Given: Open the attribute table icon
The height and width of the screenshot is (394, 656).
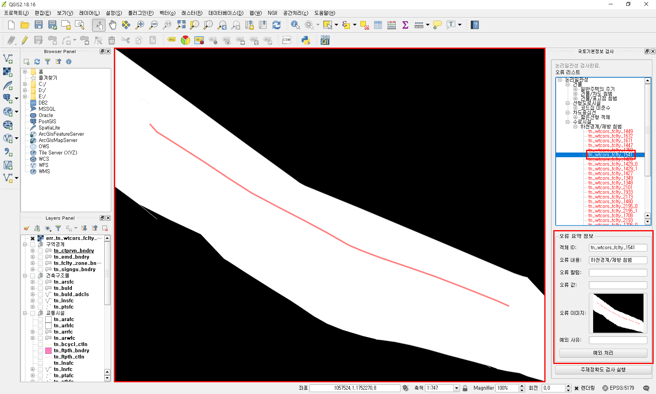Looking at the screenshot, I should (x=378, y=25).
